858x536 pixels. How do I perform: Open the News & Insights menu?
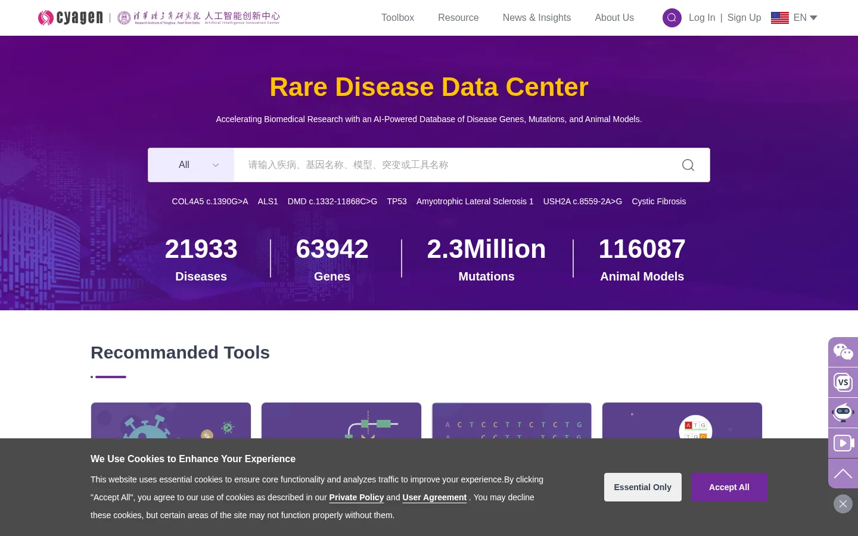(x=537, y=18)
